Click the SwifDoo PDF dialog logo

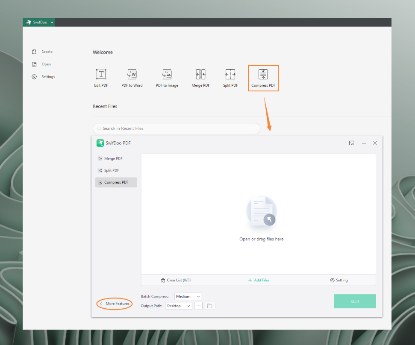pos(100,143)
